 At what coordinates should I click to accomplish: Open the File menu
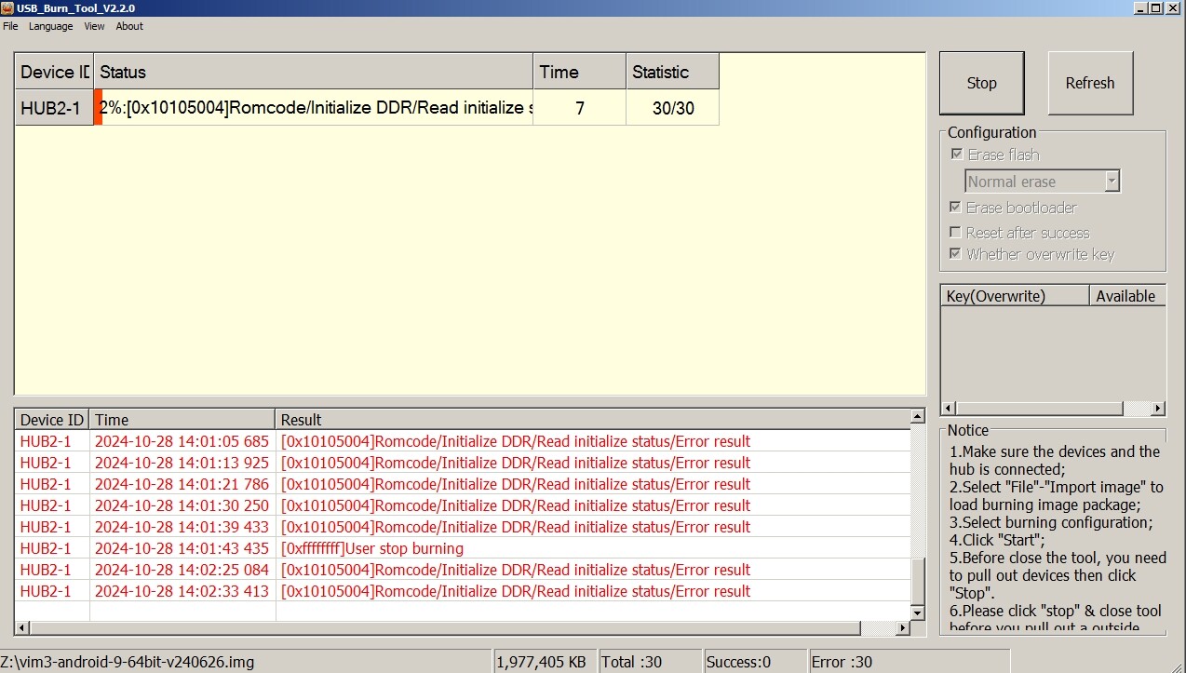point(10,26)
